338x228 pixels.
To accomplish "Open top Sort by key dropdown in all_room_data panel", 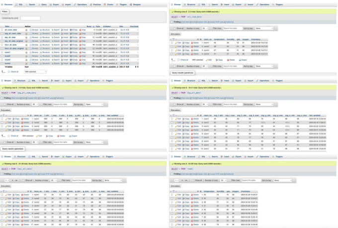I will click(x=264, y=28).
